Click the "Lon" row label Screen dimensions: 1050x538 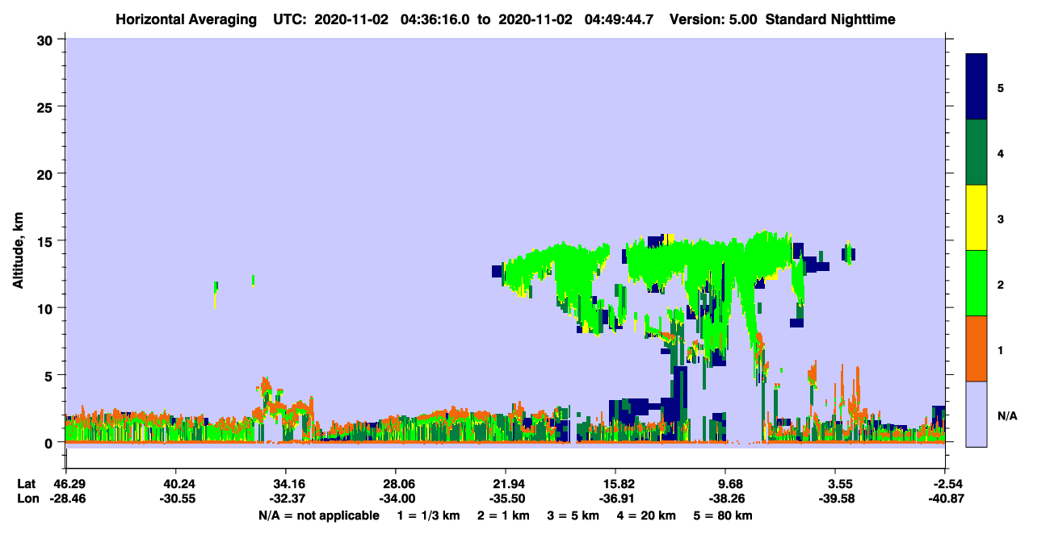point(27,498)
